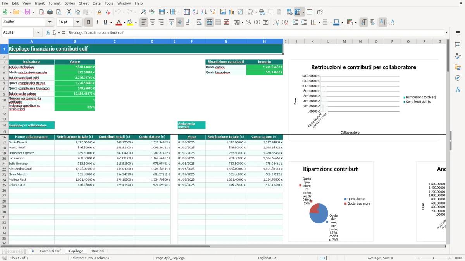Toggle Wrap Text
This screenshot has width=465, height=261.
click(x=199, y=22)
